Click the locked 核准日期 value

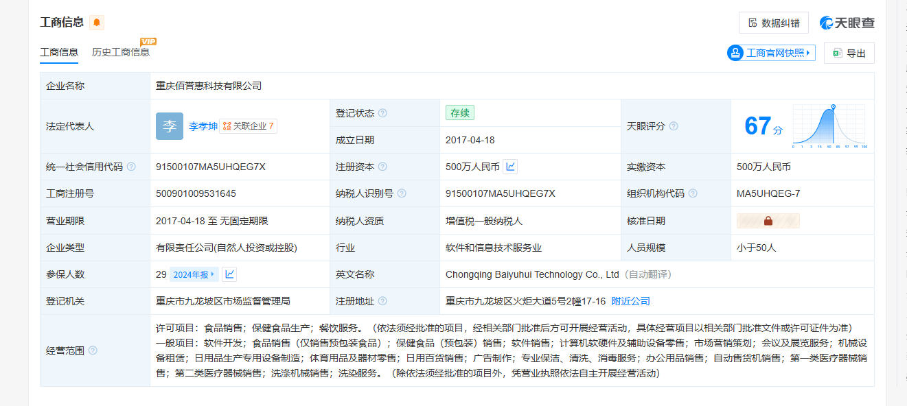point(768,221)
